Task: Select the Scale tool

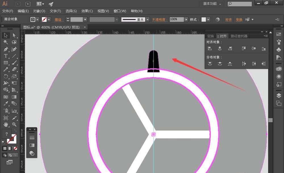Action: pyautogui.click(x=14, y=76)
